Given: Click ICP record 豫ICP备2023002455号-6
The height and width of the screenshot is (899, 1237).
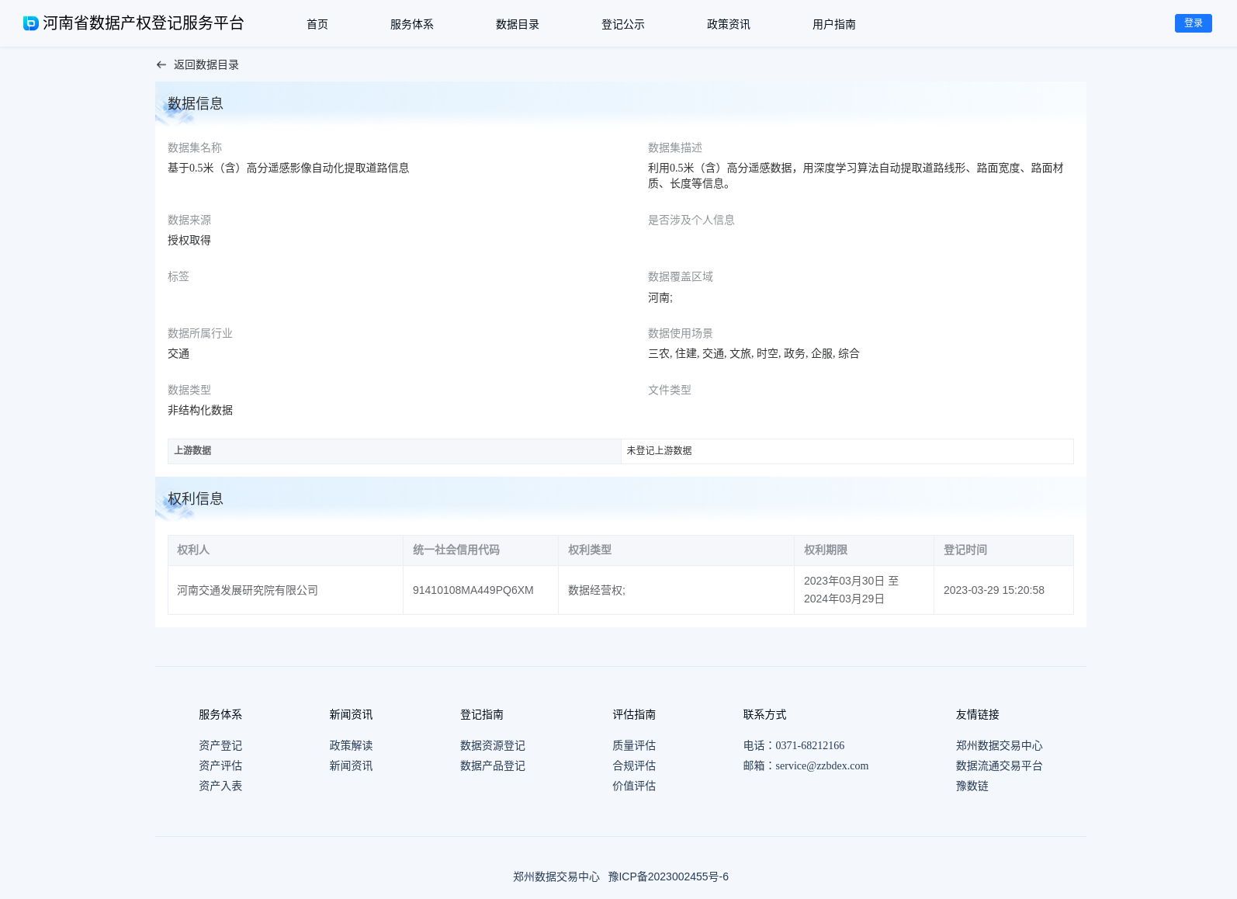Looking at the screenshot, I should 668,876.
